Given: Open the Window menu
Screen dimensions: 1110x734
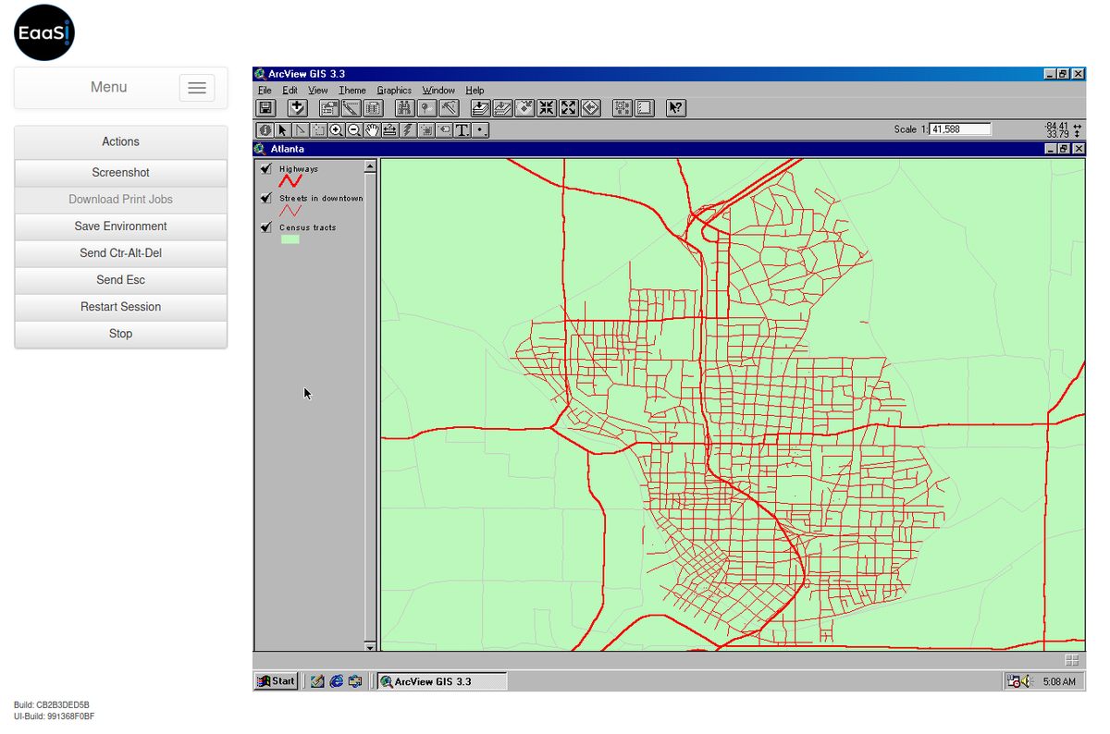Looking at the screenshot, I should (438, 91).
